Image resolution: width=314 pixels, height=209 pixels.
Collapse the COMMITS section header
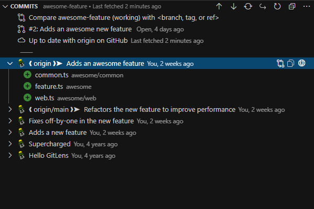5,6
